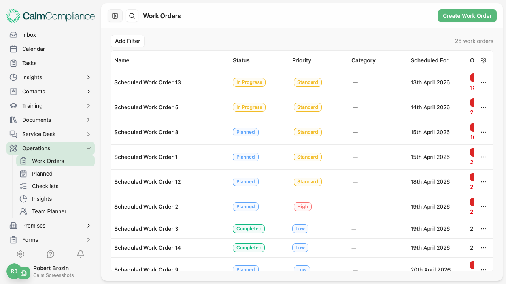Click the Calendar icon in sidebar

[x=13, y=49]
